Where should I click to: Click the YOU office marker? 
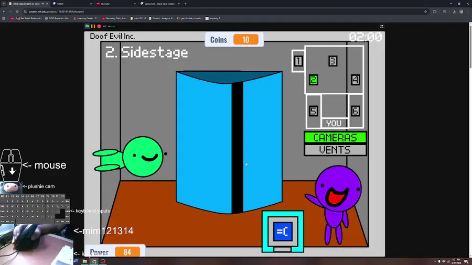click(334, 123)
